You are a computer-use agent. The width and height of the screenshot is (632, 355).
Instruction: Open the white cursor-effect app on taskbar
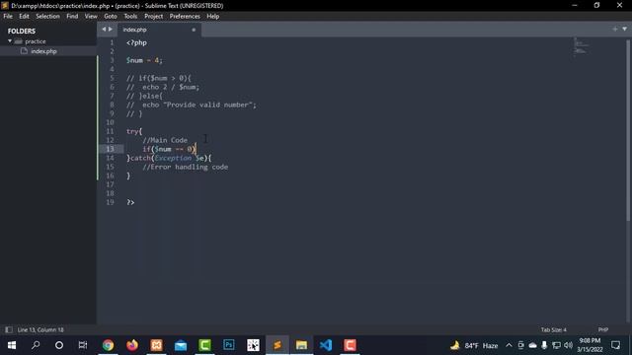(x=253, y=345)
